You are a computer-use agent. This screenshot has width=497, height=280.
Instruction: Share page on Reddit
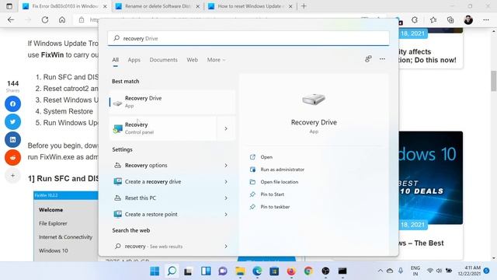12,157
